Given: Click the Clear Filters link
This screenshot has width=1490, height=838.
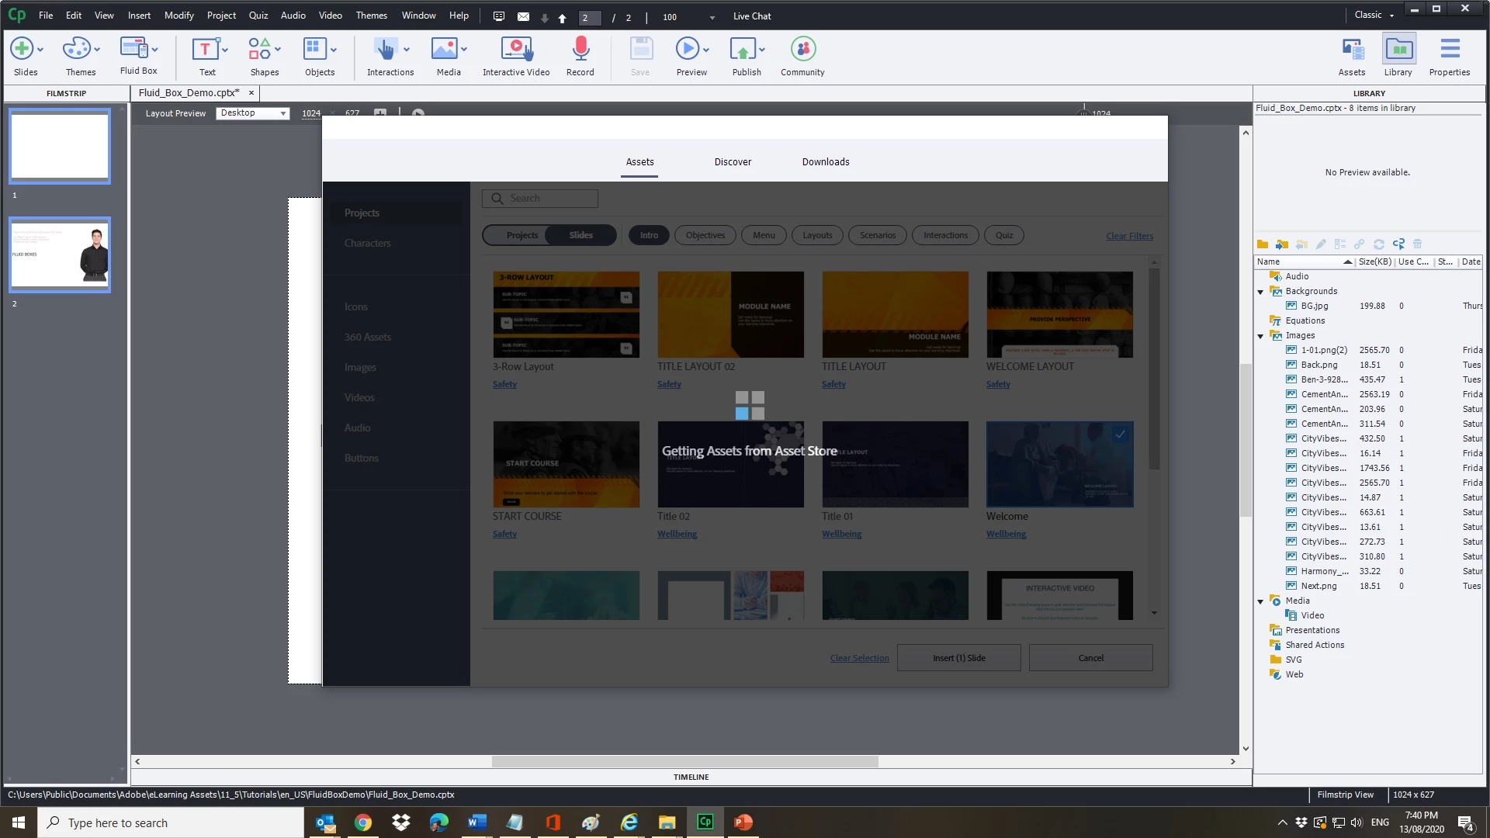Looking at the screenshot, I should [x=1129, y=236].
